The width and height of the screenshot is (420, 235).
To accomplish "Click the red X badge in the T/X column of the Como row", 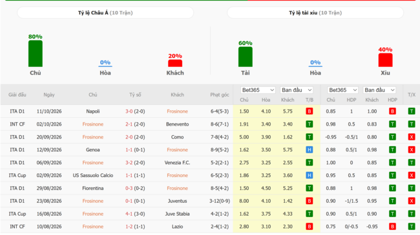I will pos(412,137).
